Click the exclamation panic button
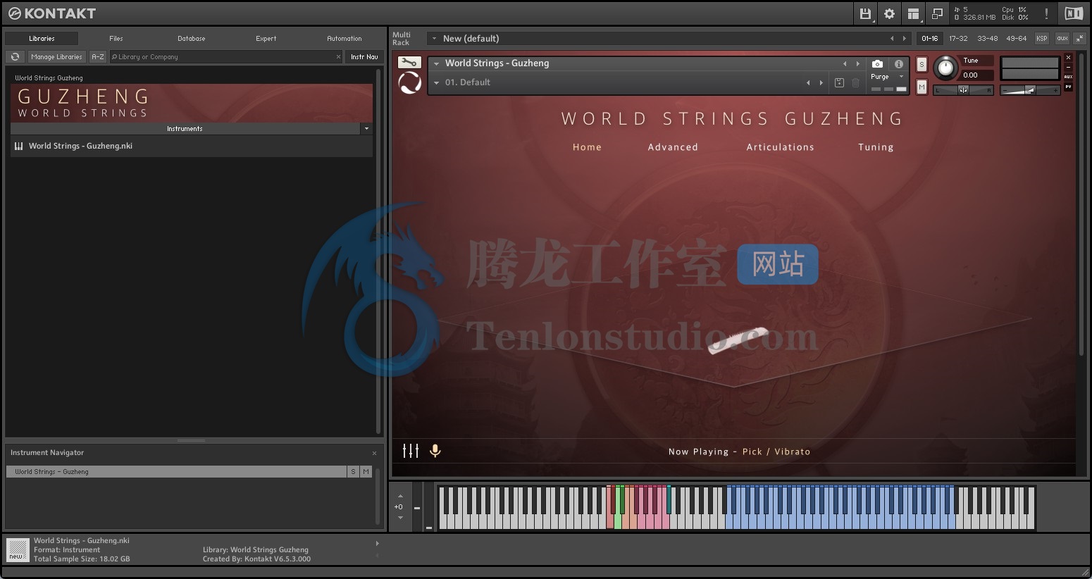The height and width of the screenshot is (579, 1092). (x=1046, y=13)
